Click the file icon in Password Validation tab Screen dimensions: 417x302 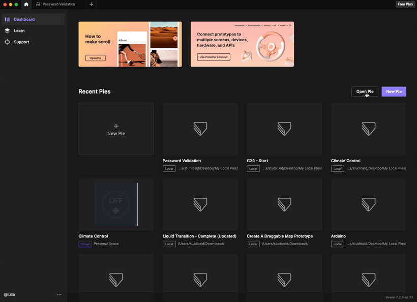(x=38, y=4)
